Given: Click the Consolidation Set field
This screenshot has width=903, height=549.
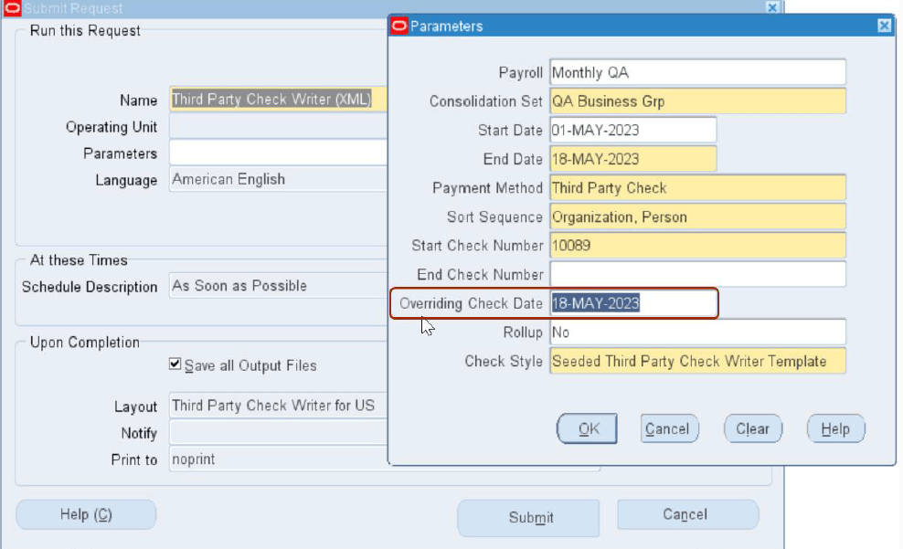Looking at the screenshot, I should (x=697, y=101).
